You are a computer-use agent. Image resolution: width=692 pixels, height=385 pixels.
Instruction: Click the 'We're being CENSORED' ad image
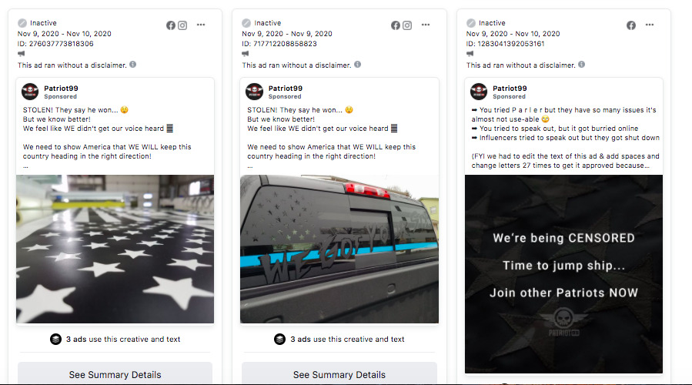pos(563,274)
